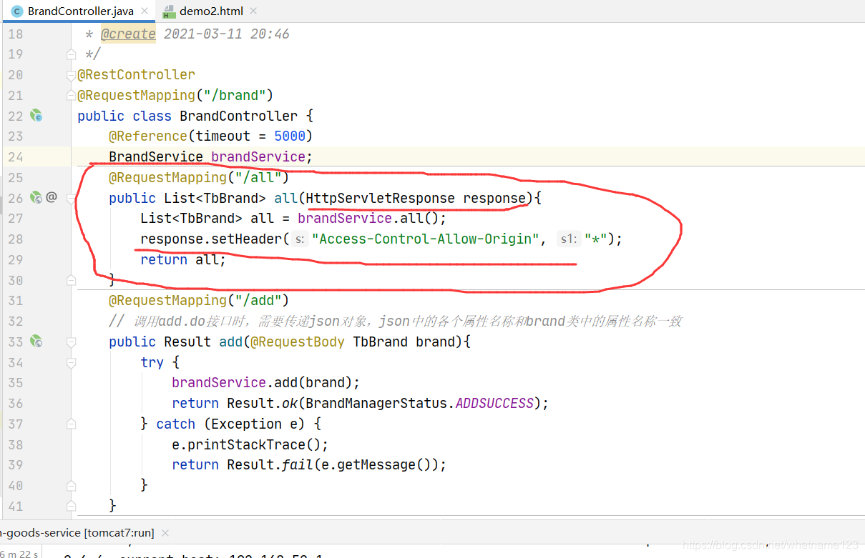This screenshot has height=558, width=865.
Task: Click line number 18 in the gutter
Action: pos(16,34)
